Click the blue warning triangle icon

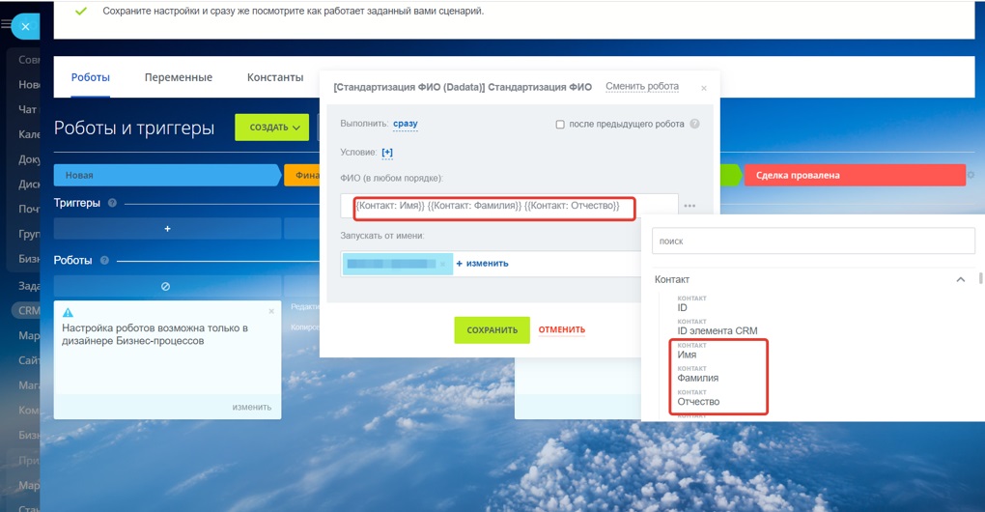click(68, 312)
